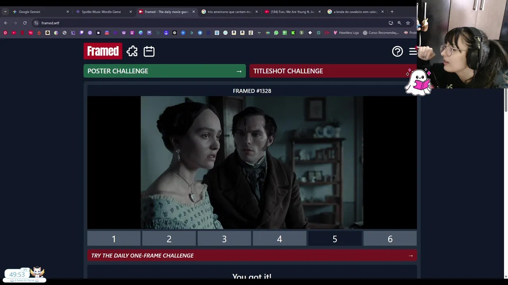The width and height of the screenshot is (508, 285).
Task: Show frame 2
Action: point(169,239)
